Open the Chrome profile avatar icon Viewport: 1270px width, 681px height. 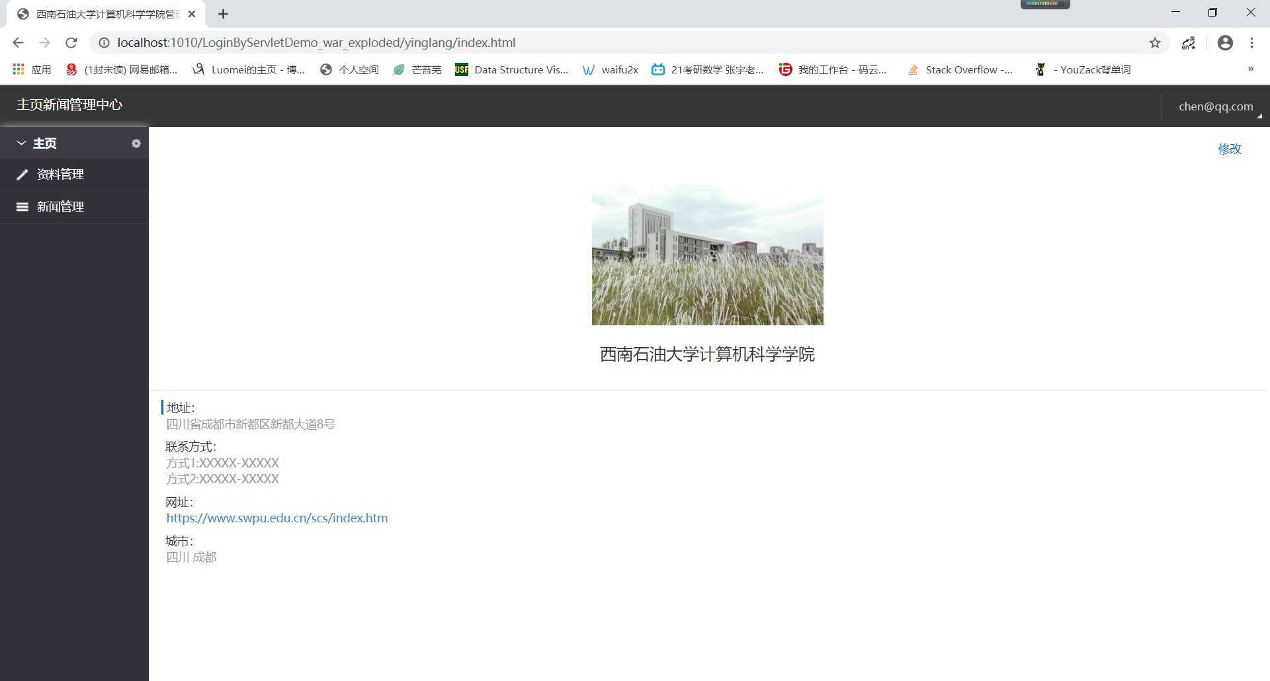(1225, 42)
